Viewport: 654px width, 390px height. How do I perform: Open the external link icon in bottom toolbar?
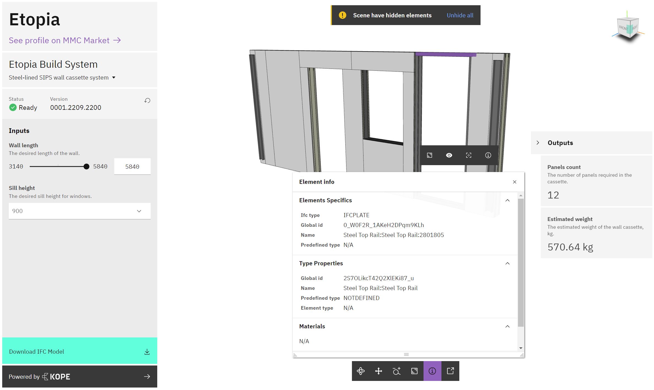450,371
